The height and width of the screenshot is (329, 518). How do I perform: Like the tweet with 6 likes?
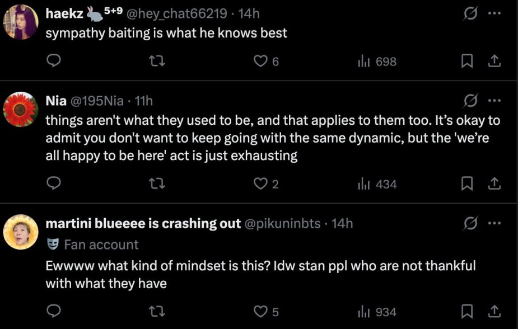click(x=260, y=62)
